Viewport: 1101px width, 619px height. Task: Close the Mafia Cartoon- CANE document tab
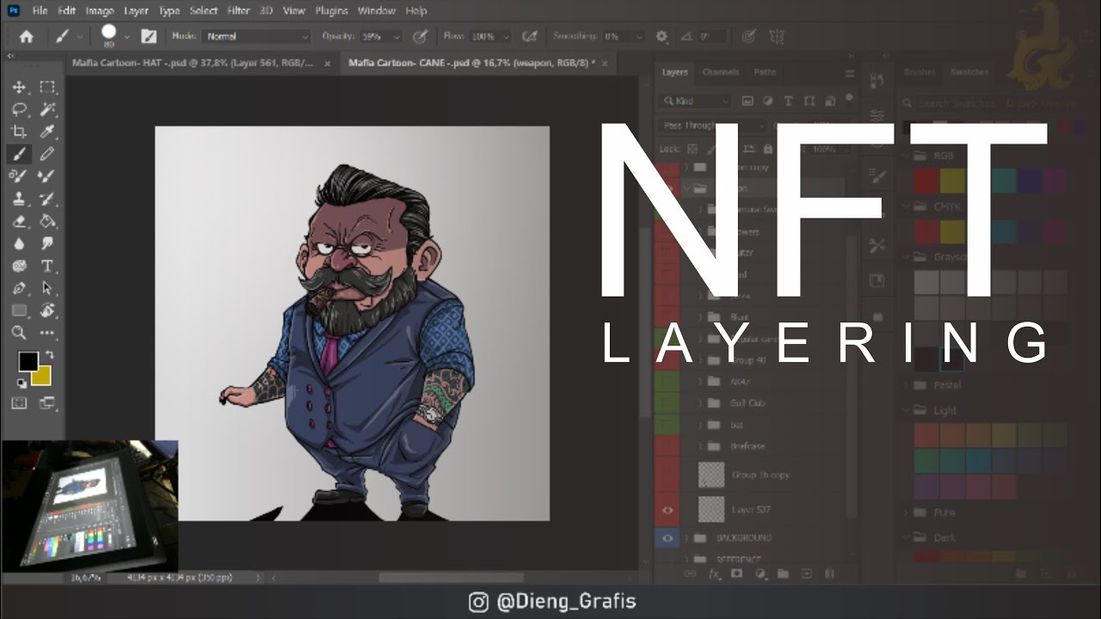pyautogui.click(x=606, y=64)
